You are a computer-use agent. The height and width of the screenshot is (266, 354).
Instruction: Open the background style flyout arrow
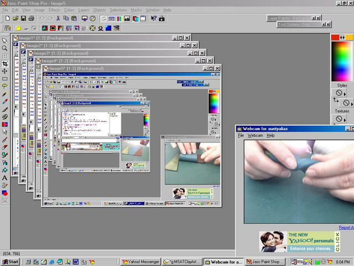(352, 104)
